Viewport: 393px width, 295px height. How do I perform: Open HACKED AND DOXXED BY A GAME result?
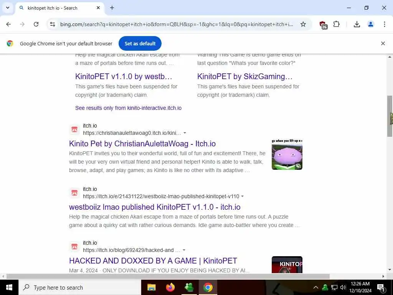[153, 261]
